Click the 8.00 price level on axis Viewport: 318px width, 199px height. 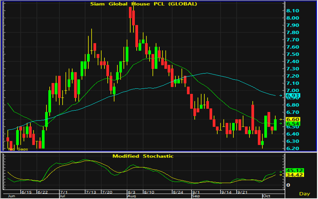[x=293, y=18]
